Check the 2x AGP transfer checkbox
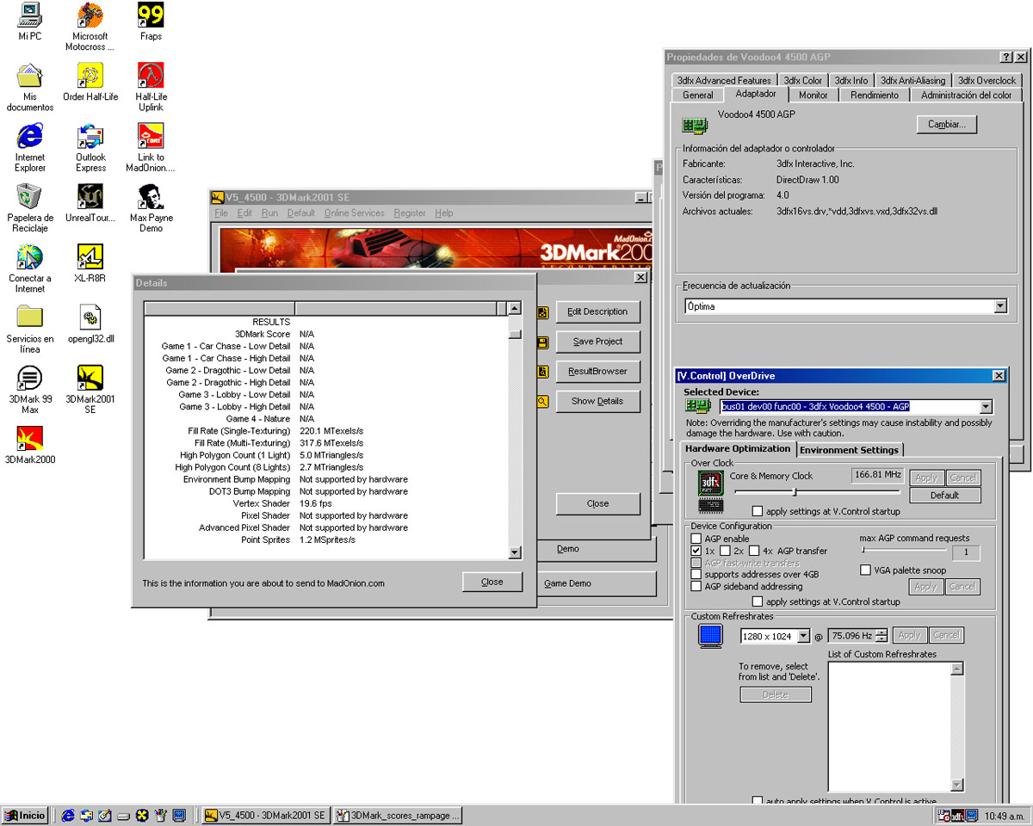Screen dimensions: 1033x826 [x=725, y=551]
